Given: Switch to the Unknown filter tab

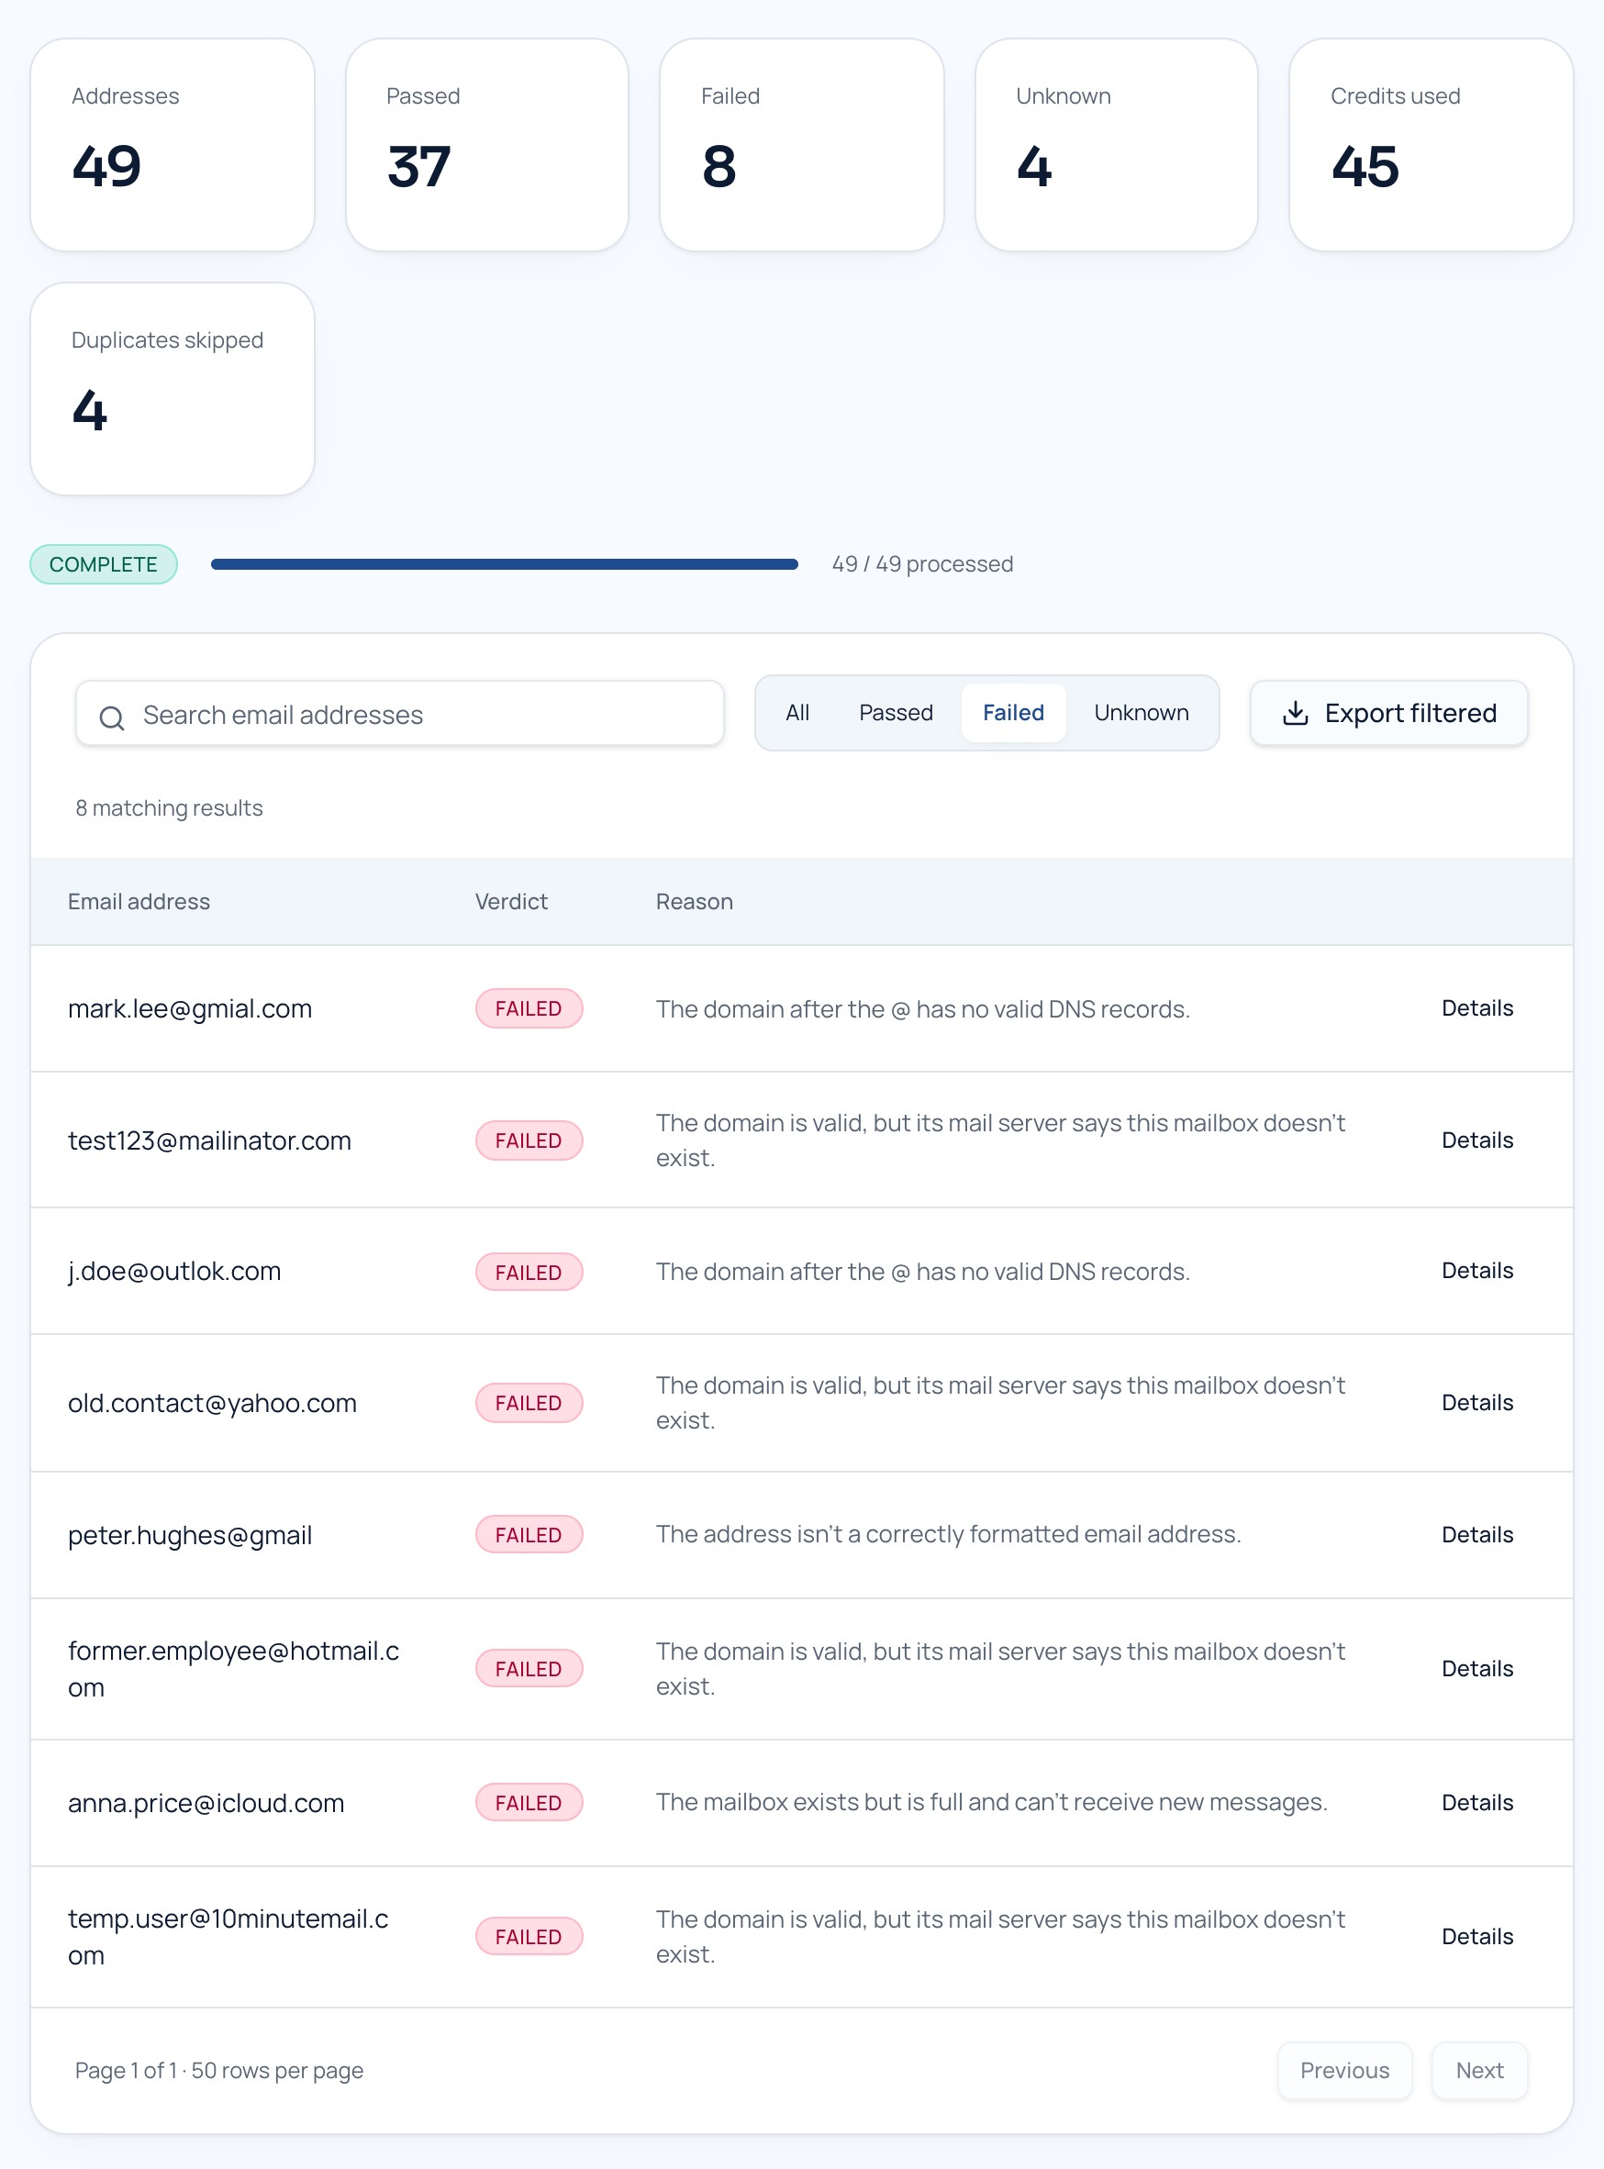Looking at the screenshot, I should 1141,714.
